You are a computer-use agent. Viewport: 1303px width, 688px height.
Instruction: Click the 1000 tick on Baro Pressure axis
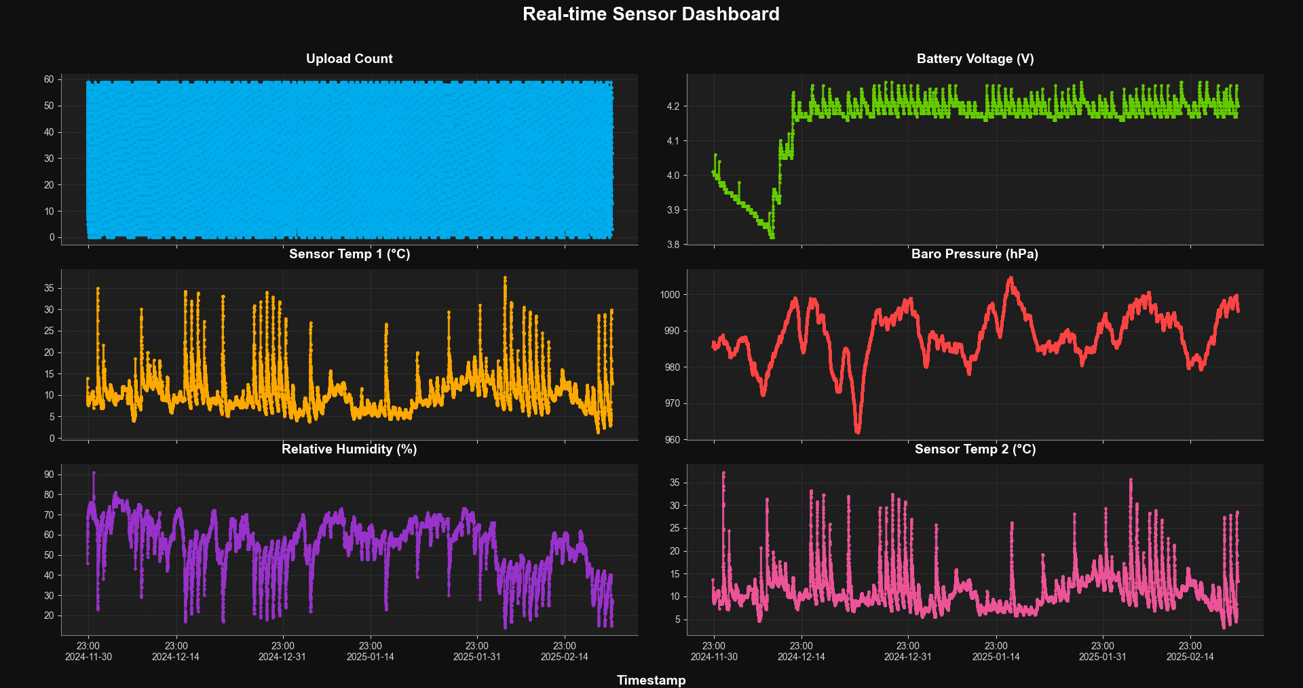669,295
